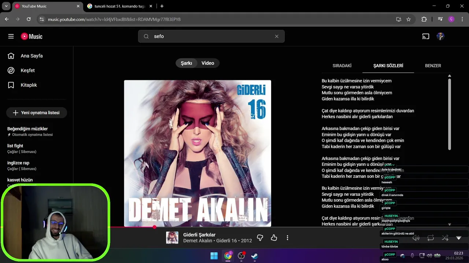Open Steam from the taskbar
The image size is (469, 263).
[x=254, y=256]
